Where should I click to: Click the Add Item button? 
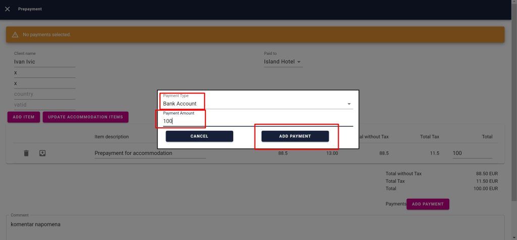(24, 117)
